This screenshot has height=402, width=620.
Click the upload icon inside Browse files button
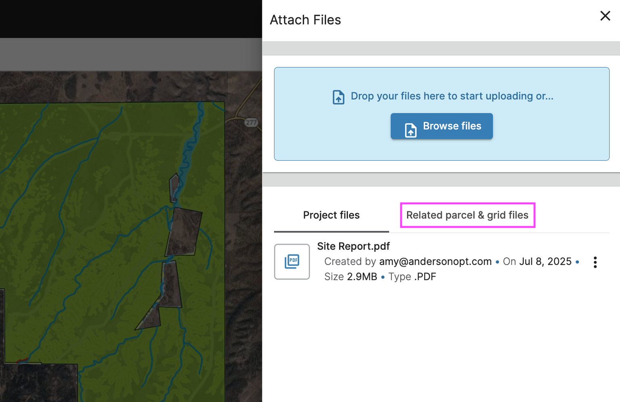[x=410, y=130]
